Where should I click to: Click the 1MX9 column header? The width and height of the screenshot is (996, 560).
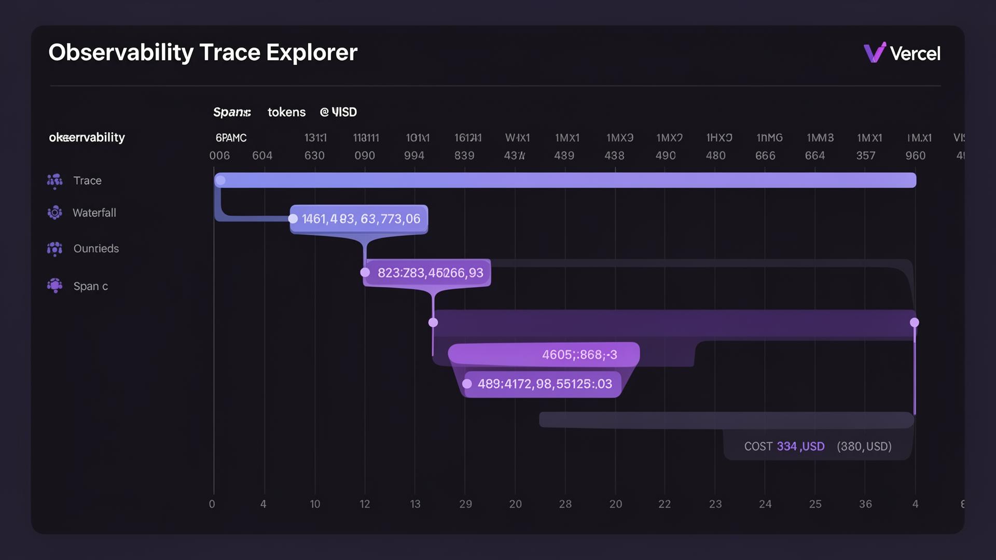click(x=620, y=138)
